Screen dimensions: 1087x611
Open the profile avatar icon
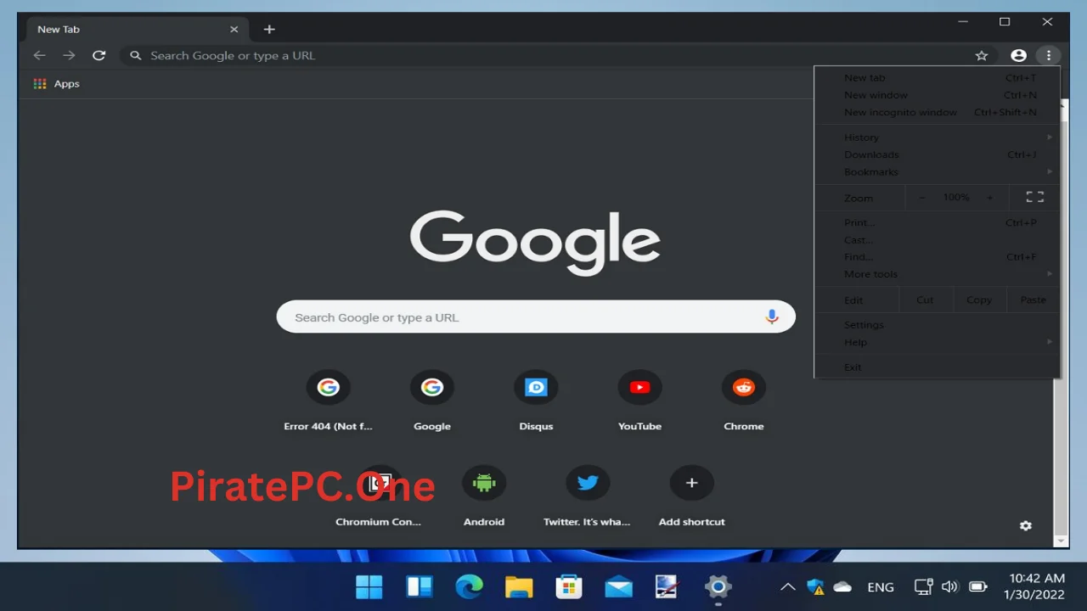[1018, 55]
